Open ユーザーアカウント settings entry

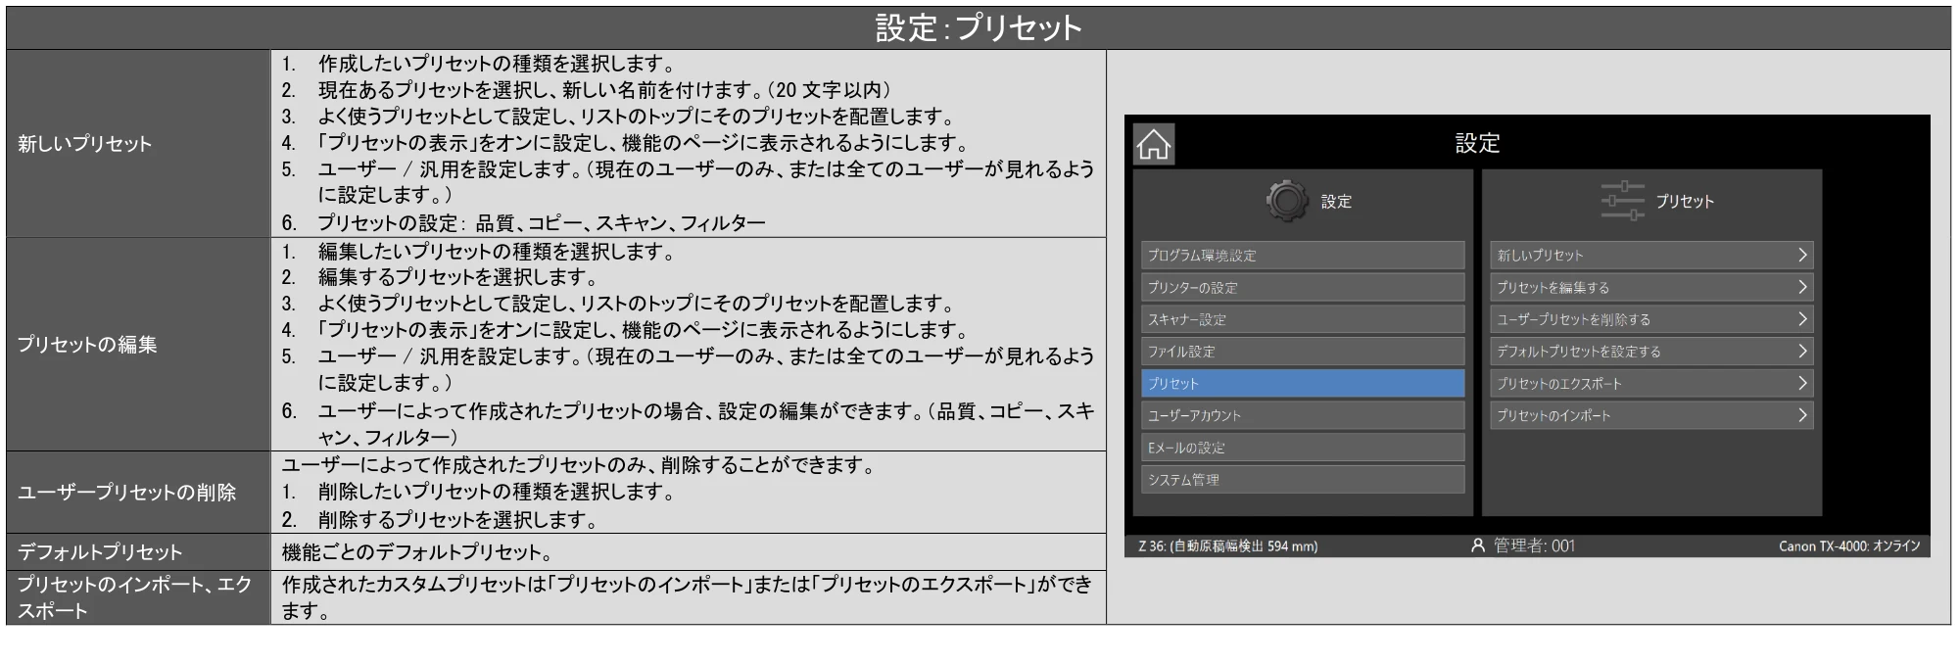coord(1303,415)
